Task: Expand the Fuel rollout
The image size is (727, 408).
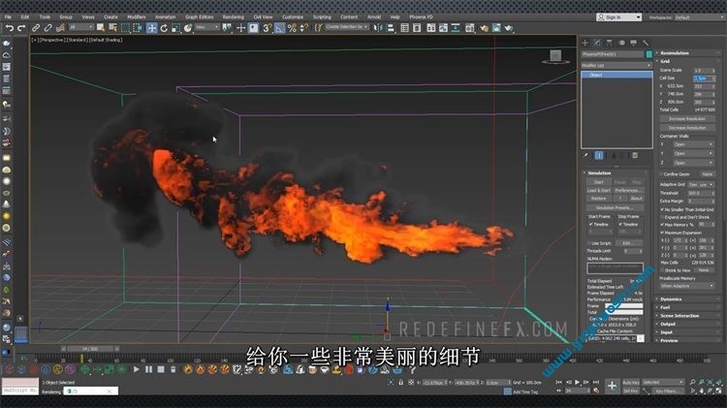Action: pyautogui.click(x=665, y=307)
